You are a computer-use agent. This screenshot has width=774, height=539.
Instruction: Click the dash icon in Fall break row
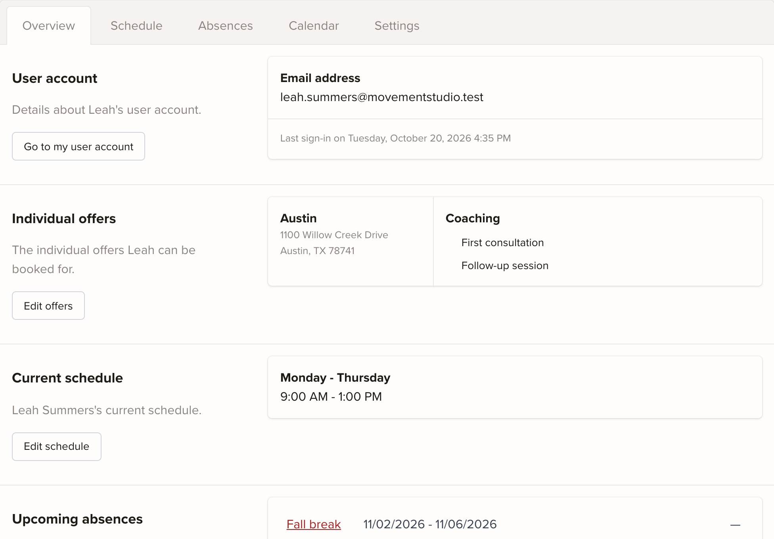click(x=735, y=525)
